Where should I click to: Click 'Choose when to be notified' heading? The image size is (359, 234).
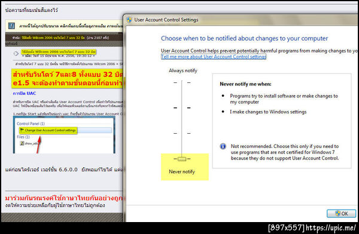244,38
